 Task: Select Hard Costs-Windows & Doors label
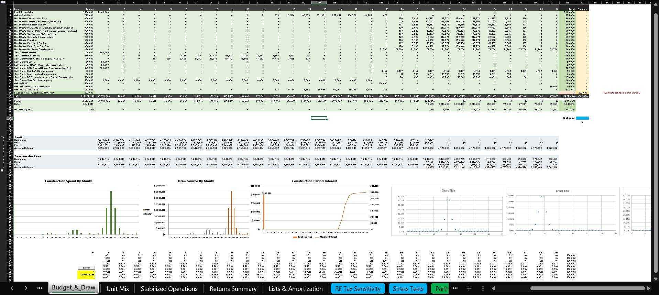pos(30,25)
